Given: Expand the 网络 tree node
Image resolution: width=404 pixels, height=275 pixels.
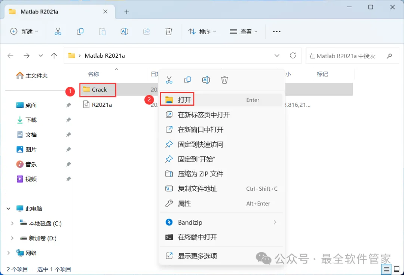Looking at the screenshot, I should tap(9, 253).
